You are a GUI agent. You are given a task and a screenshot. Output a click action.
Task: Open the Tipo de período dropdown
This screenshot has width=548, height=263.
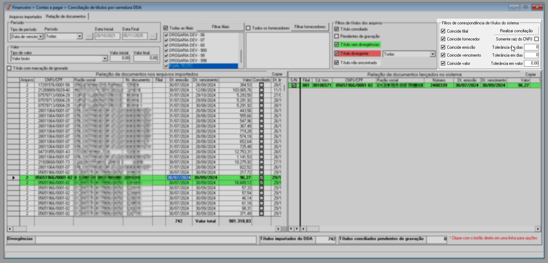tap(40, 37)
